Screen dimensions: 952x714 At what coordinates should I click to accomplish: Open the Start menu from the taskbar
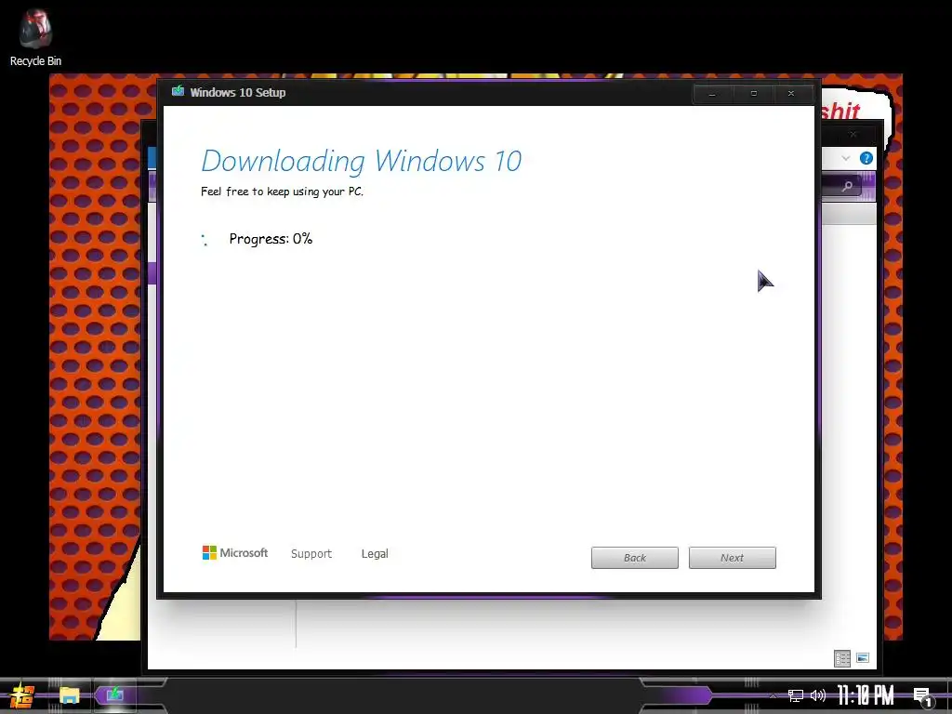point(22,695)
